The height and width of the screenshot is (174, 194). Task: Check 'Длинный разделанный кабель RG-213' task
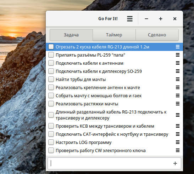click(51, 115)
